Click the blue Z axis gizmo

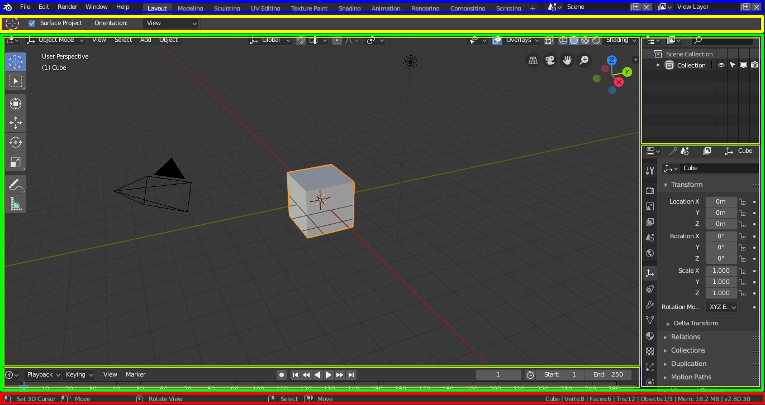coord(612,60)
